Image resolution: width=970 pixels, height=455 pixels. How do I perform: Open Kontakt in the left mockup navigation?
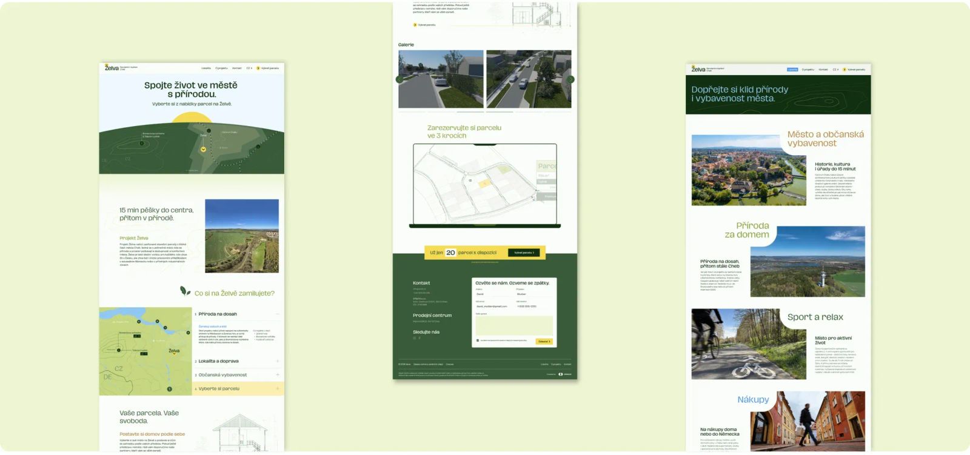pos(236,68)
